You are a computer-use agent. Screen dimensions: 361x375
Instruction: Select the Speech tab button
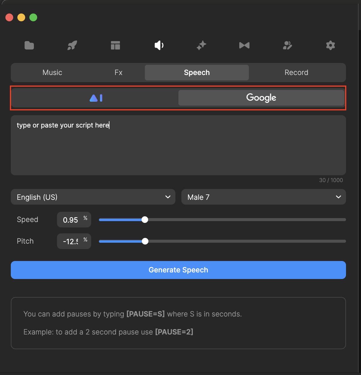pyautogui.click(x=197, y=72)
